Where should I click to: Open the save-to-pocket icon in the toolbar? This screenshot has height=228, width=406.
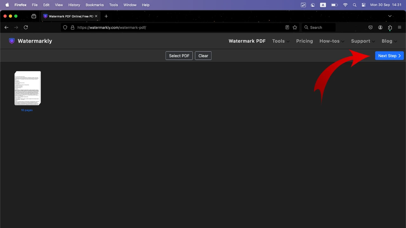click(x=370, y=27)
